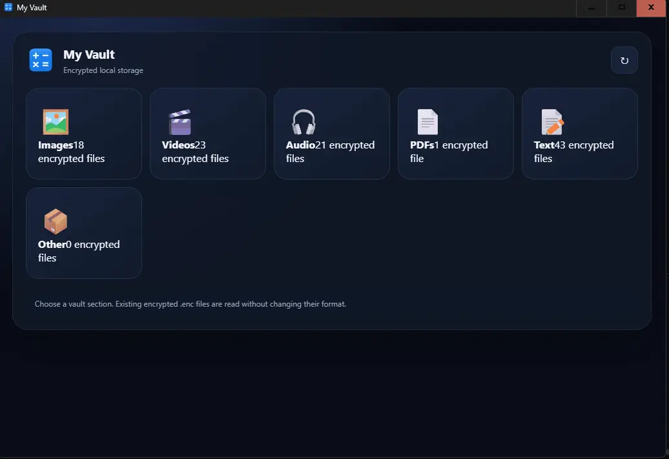Click the Other package box icon

click(56, 221)
